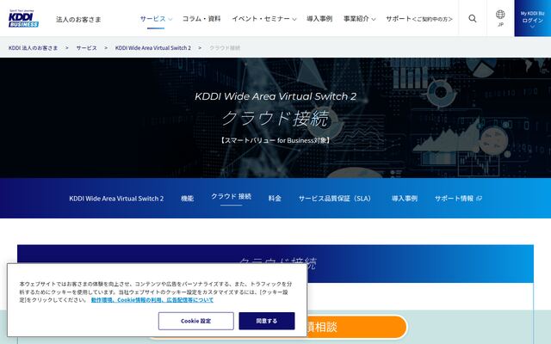Viewport: 551px width, 344px height.
Task: Open サポート情報 external link tab
Action: [x=458, y=199]
